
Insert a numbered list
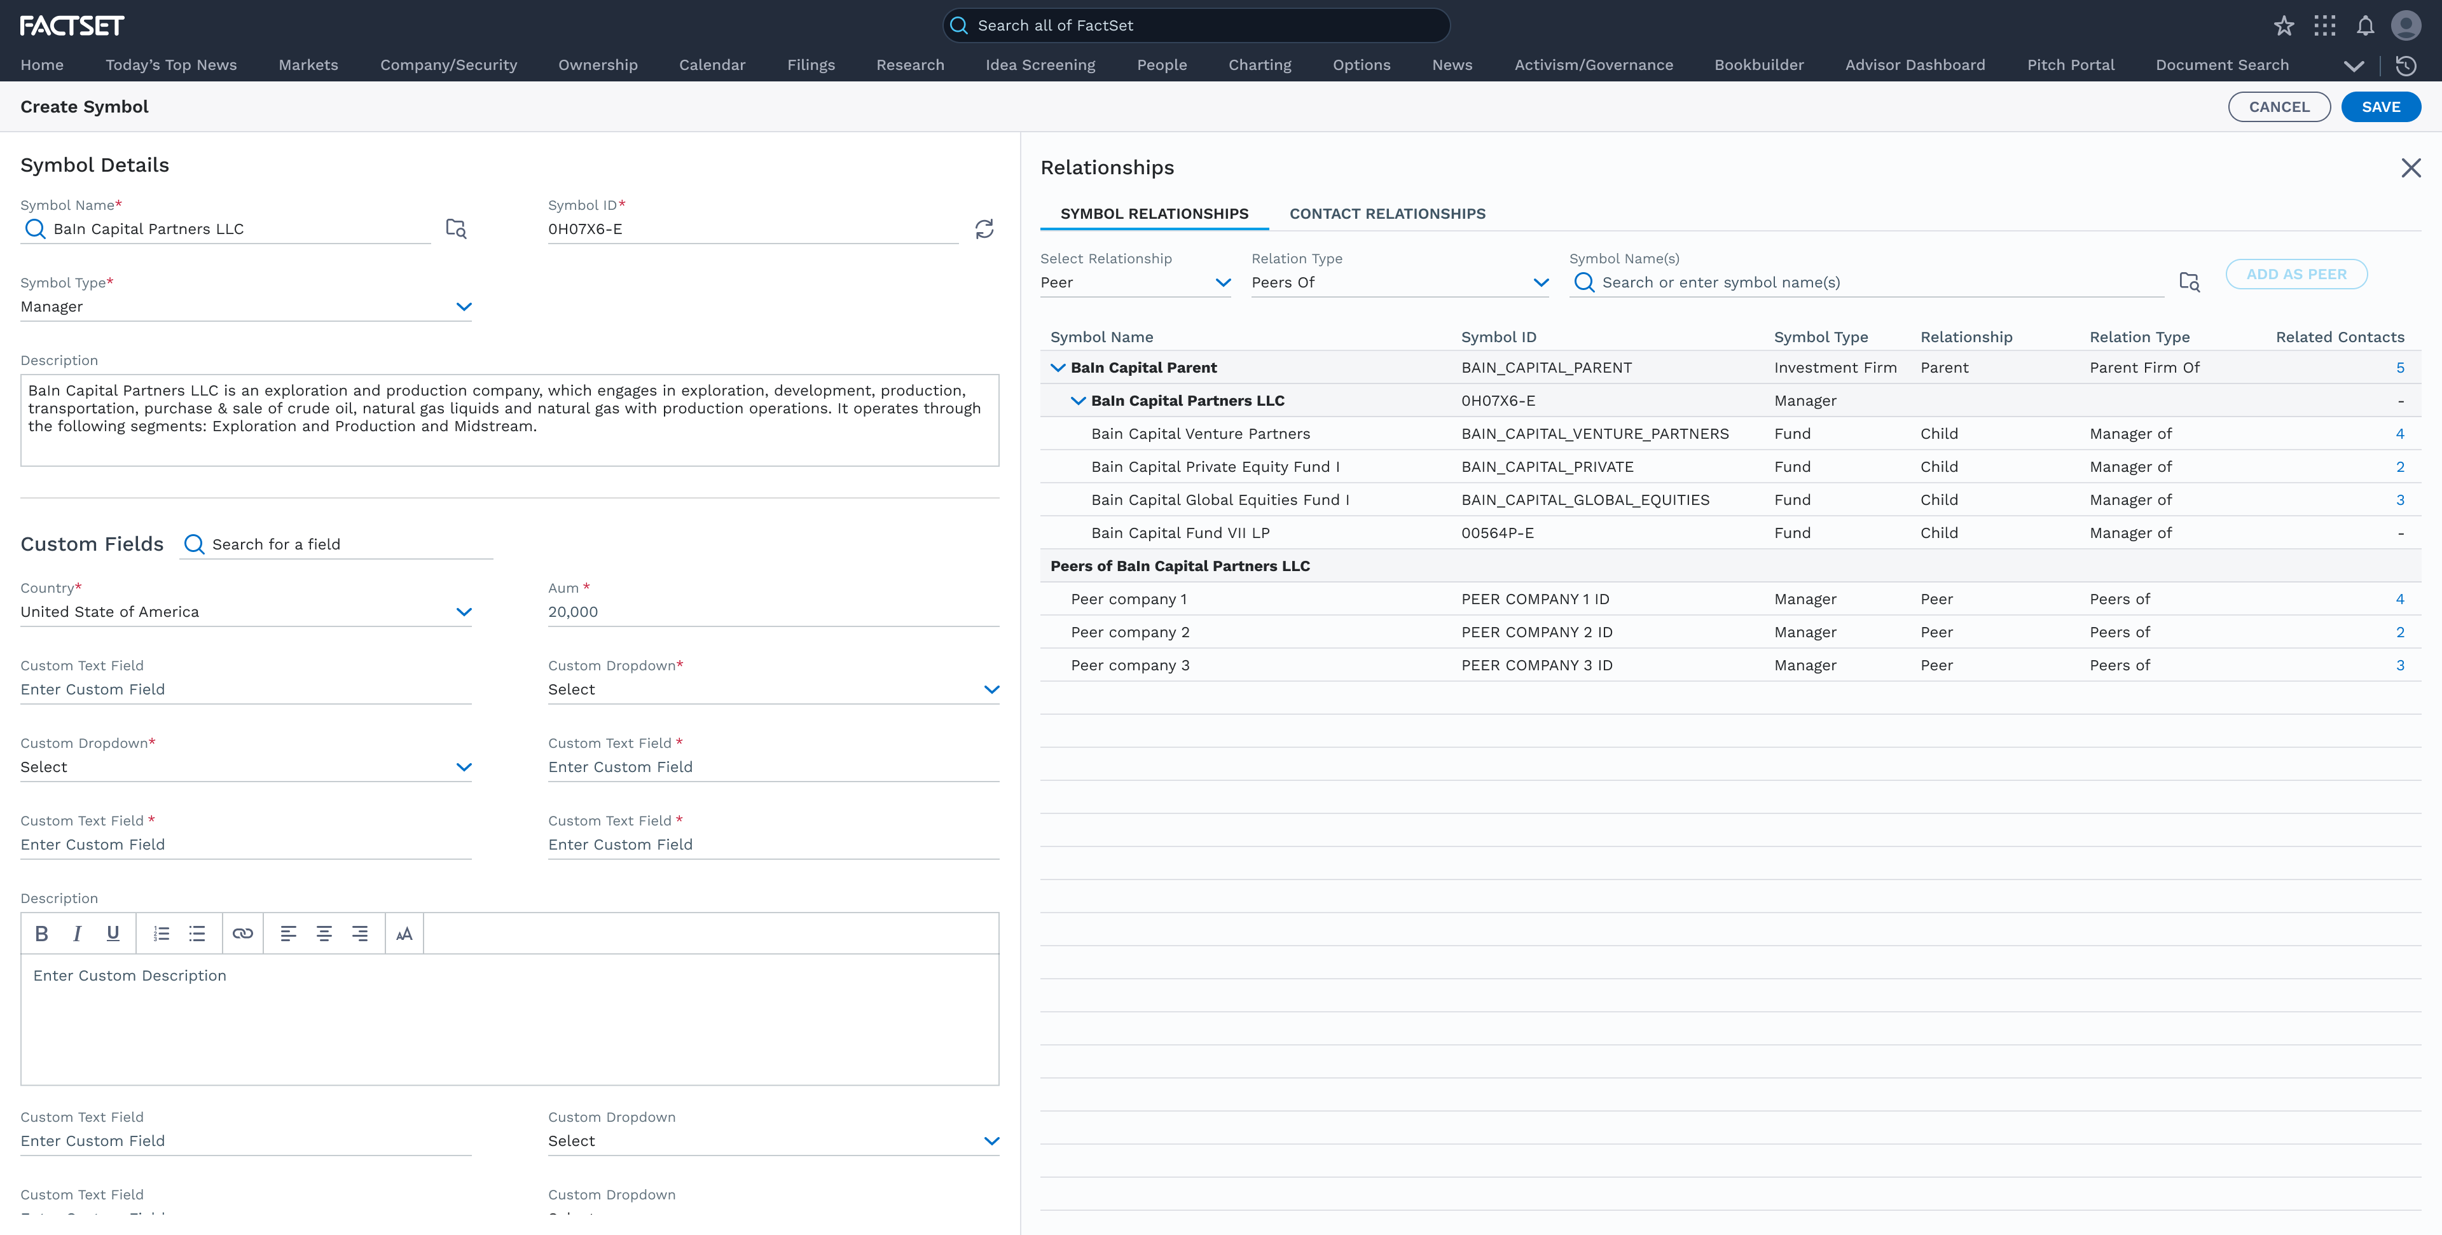click(161, 934)
